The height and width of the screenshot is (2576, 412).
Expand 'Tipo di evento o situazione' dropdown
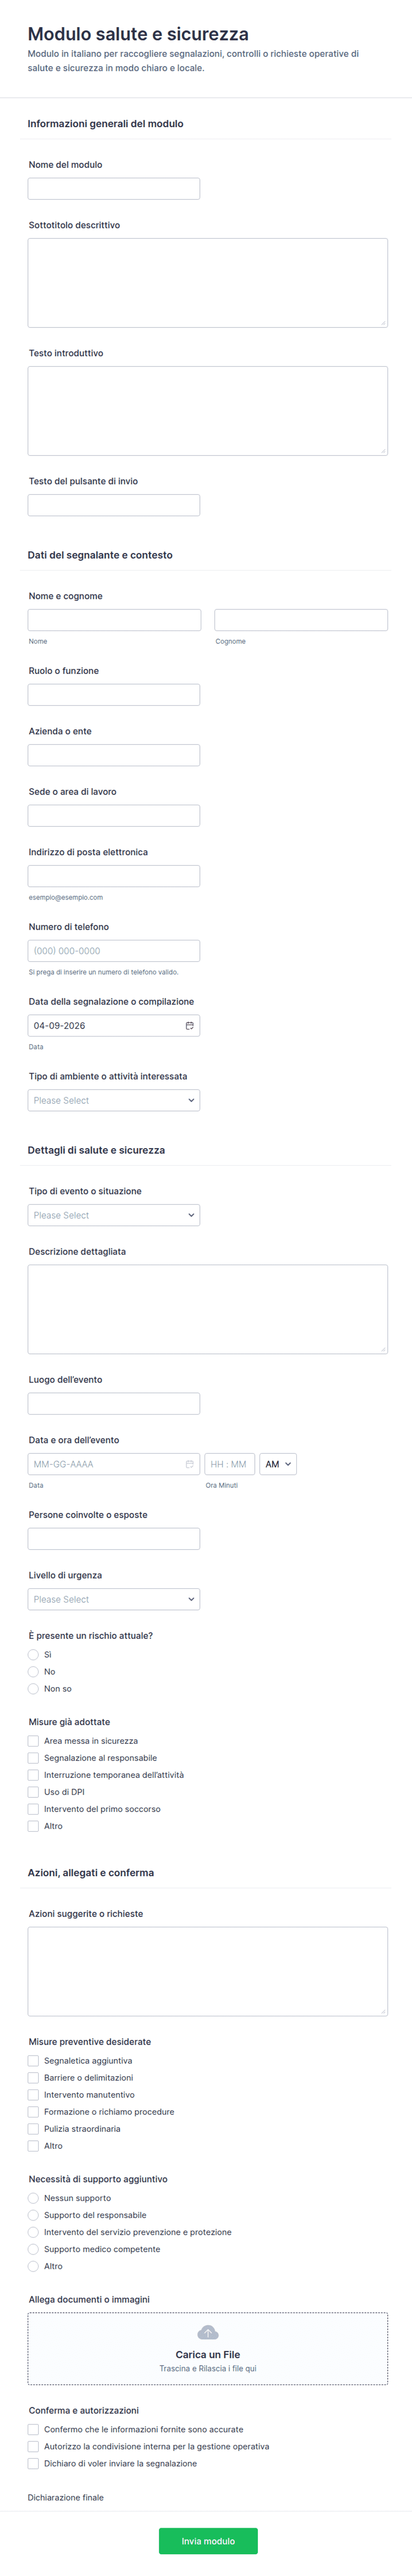tap(114, 1215)
